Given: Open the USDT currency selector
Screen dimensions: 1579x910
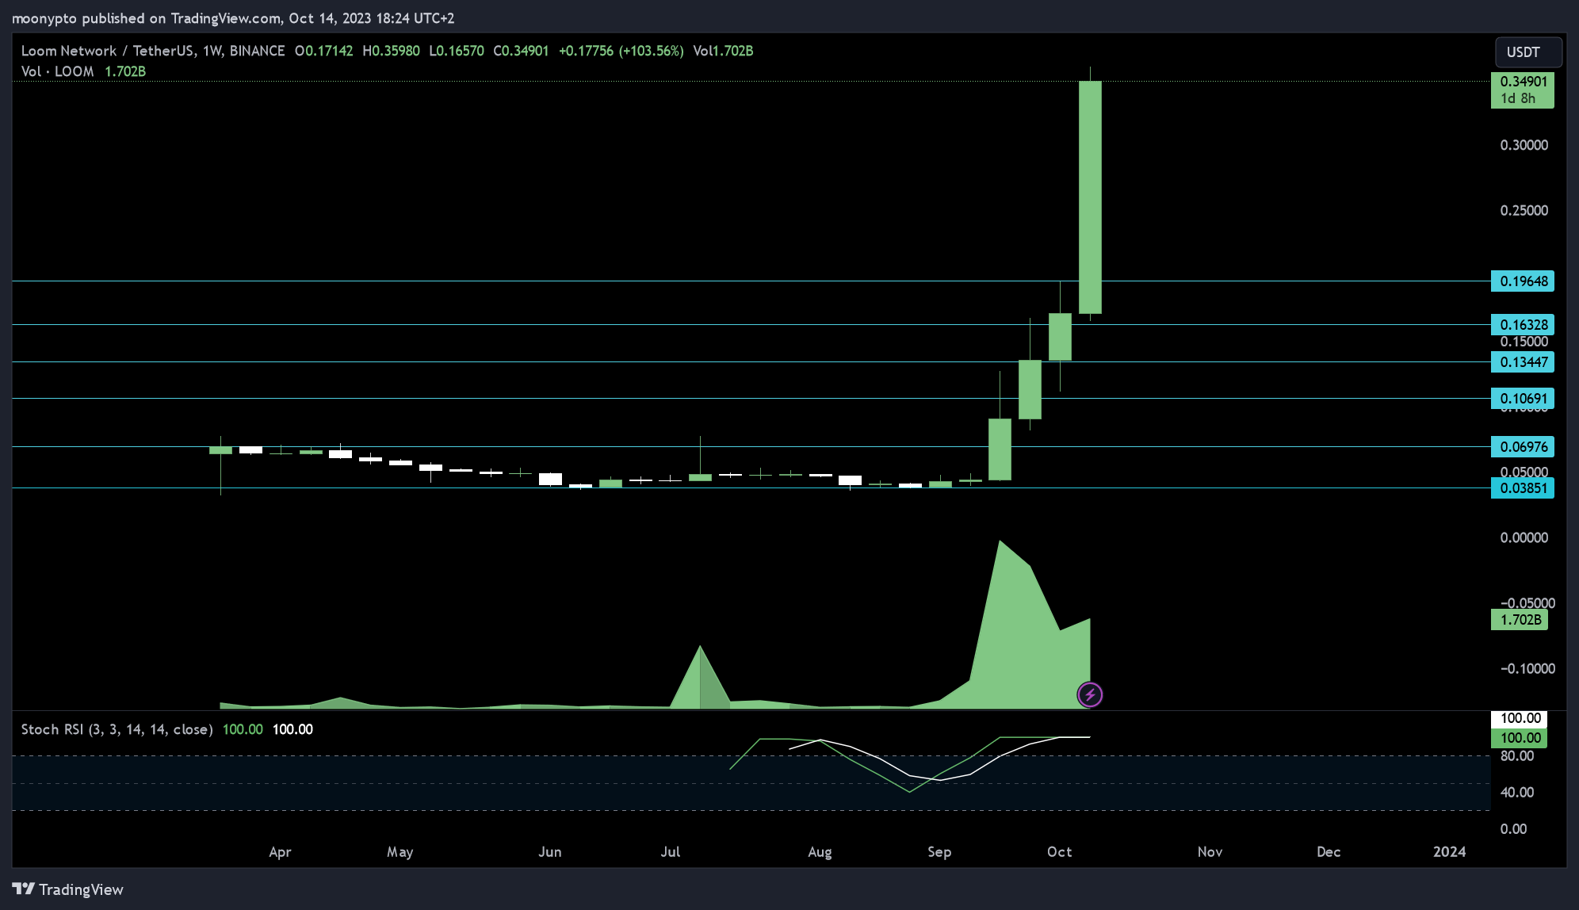Looking at the screenshot, I should pos(1528,52).
